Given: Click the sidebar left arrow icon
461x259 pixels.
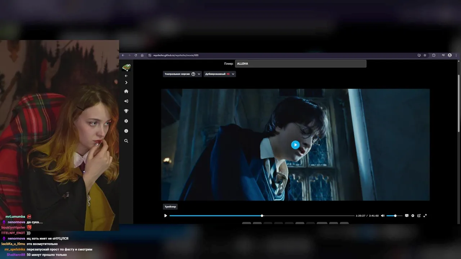Looking at the screenshot, I should click(126, 76).
